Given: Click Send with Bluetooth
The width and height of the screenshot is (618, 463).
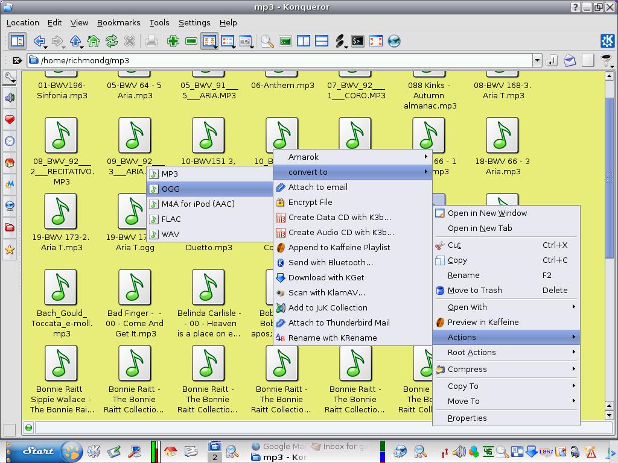Looking at the screenshot, I should click(x=352, y=263).
